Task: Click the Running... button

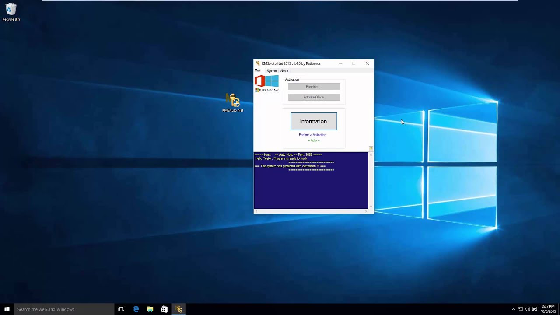Action: point(314,87)
